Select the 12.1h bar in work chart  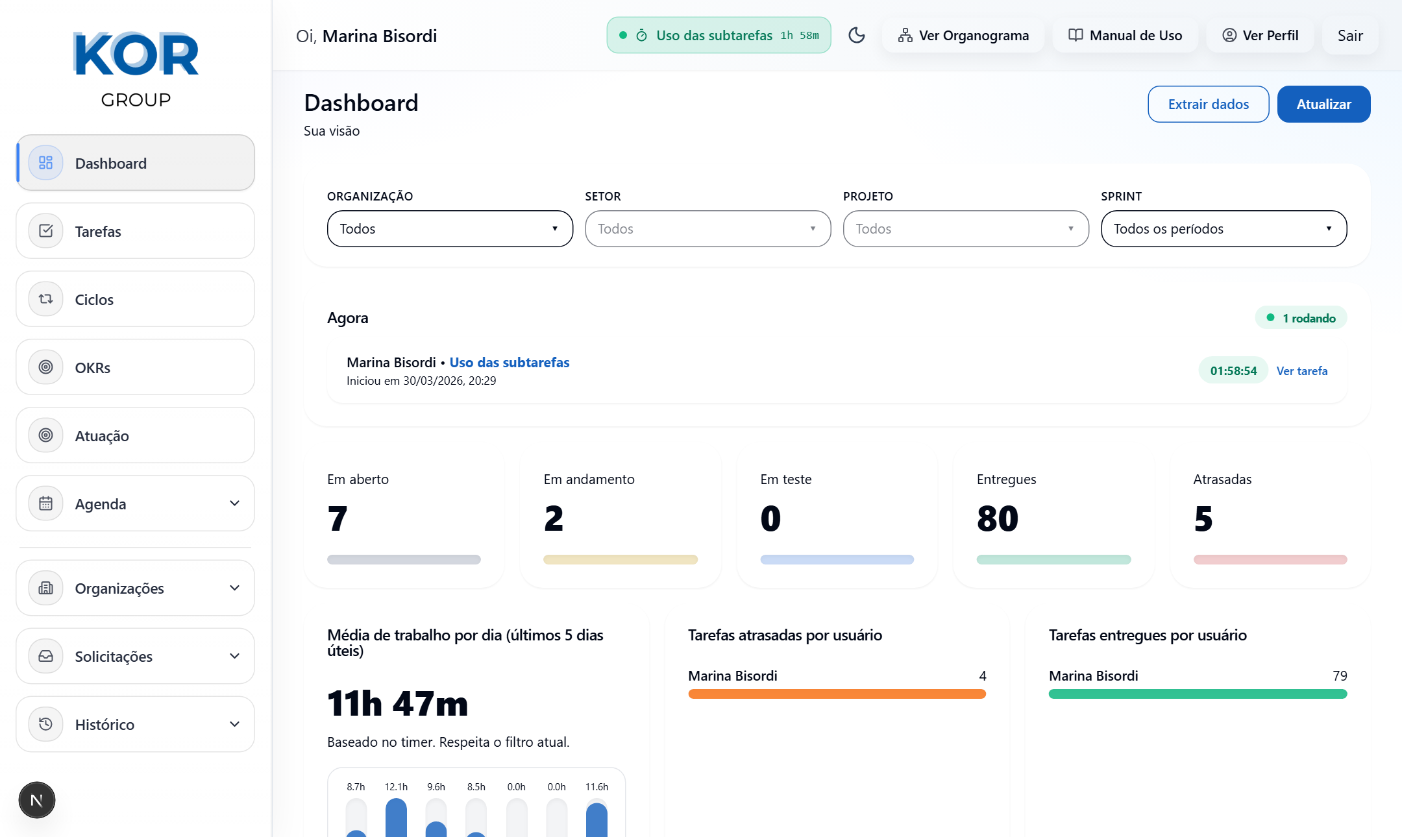396,818
